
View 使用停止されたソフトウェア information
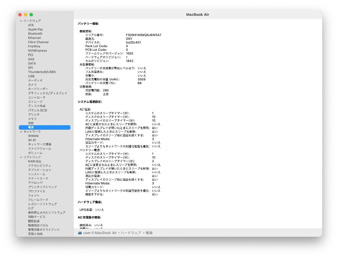(x=45, y=212)
